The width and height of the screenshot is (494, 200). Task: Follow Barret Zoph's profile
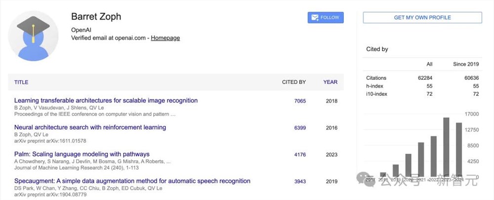coord(326,18)
